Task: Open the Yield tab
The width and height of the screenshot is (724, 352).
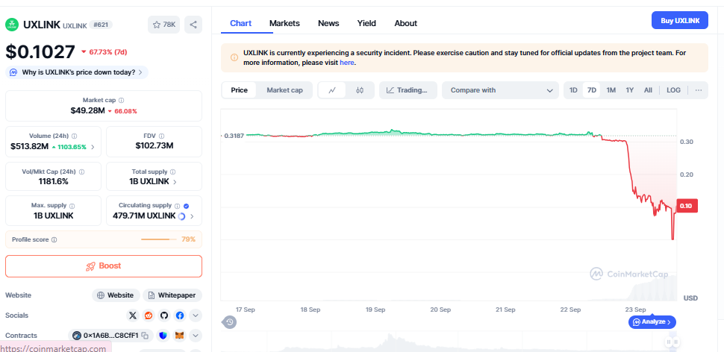Action: point(366,23)
